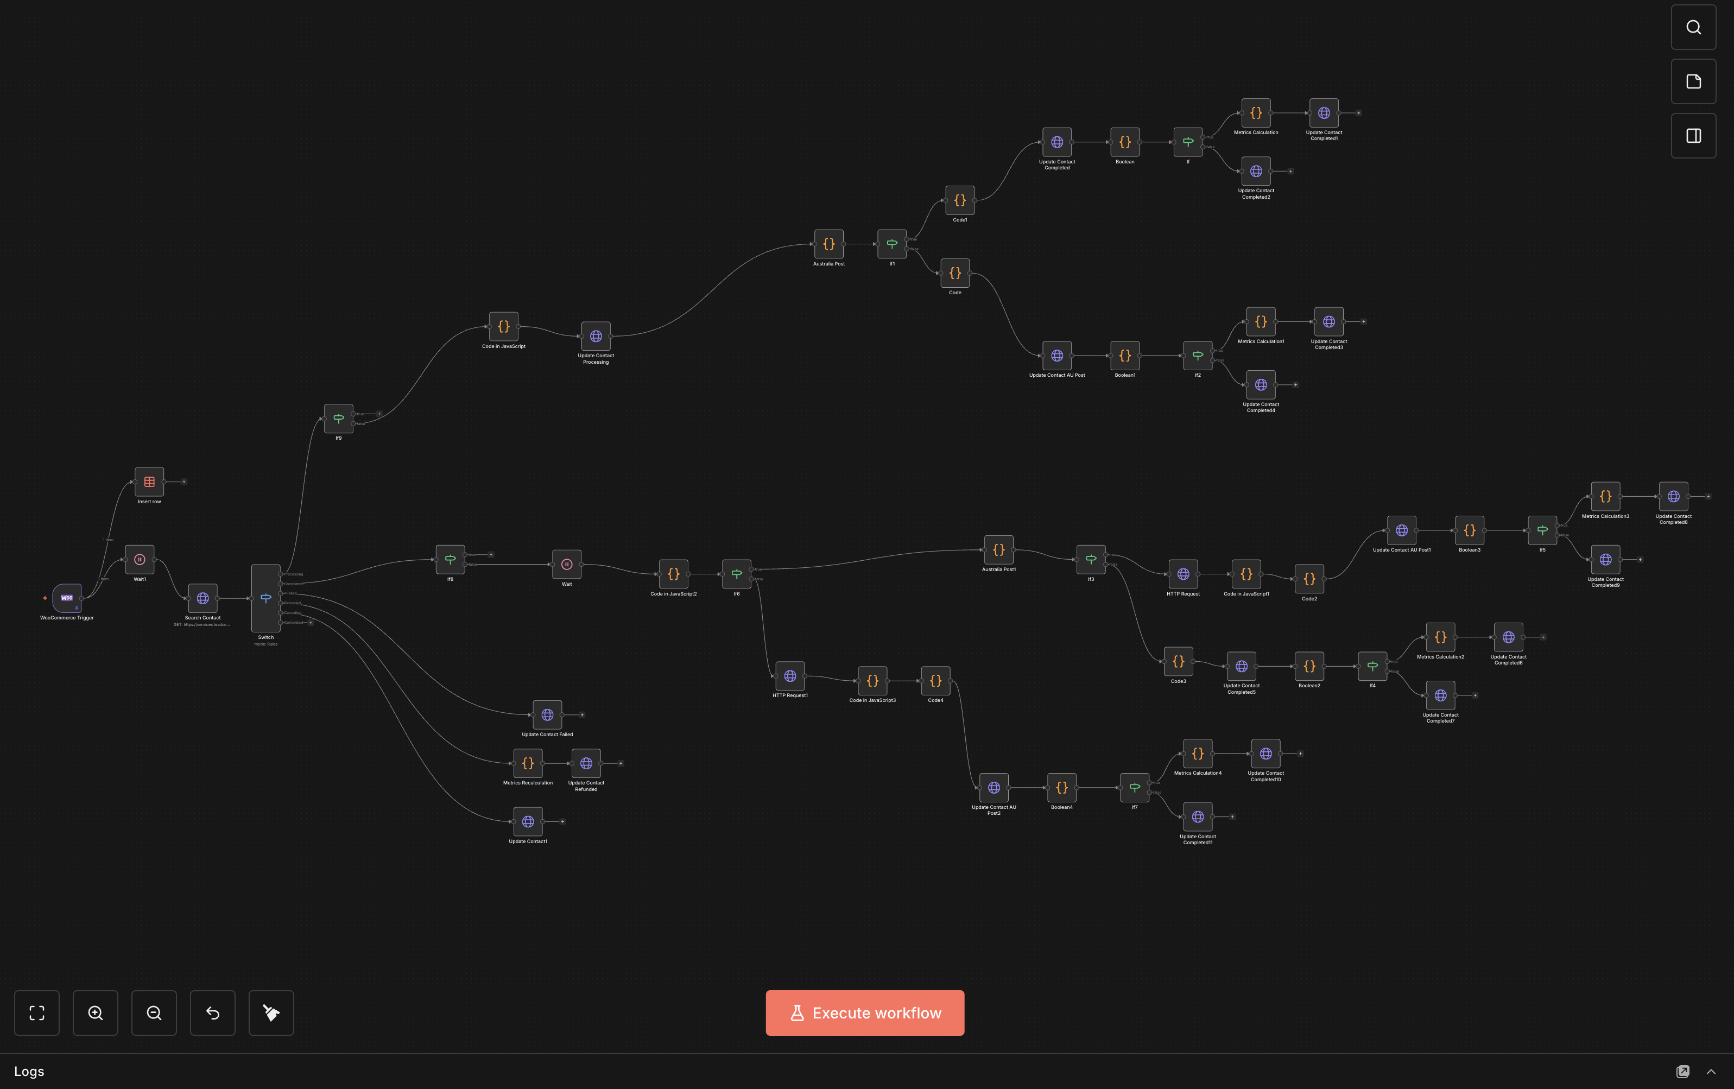This screenshot has height=1089, width=1734.
Task: Select Update Contact AU Post node
Action: pyautogui.click(x=1057, y=356)
